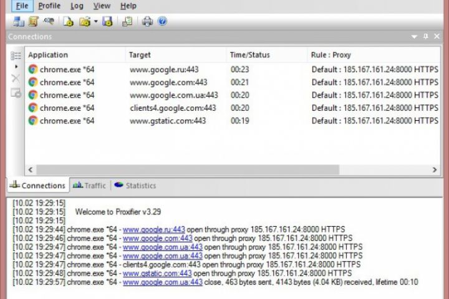Click Chrome icon on www.google.ru row
Image resolution: width=449 pixels, height=299 pixels.
tap(33, 69)
